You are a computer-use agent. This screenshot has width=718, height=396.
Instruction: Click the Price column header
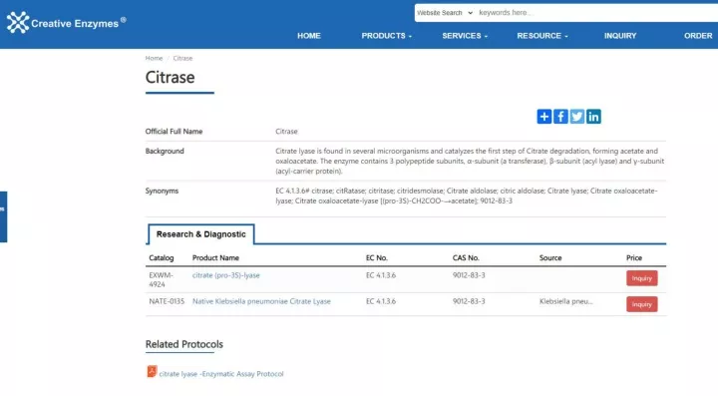pos(634,258)
